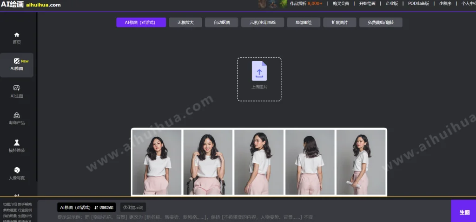Click the 优化提示词 button

tap(133, 207)
